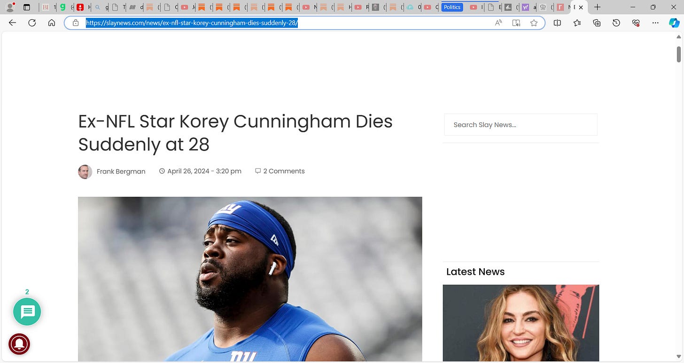The image size is (684, 363).
Task: Close the current active tab
Action: (581, 7)
